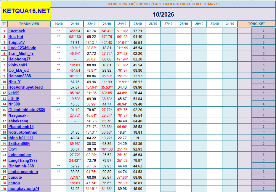276x192 pixels.
Task: Click Chienbinhbattu2885 member link
Action: click(x=27, y=110)
